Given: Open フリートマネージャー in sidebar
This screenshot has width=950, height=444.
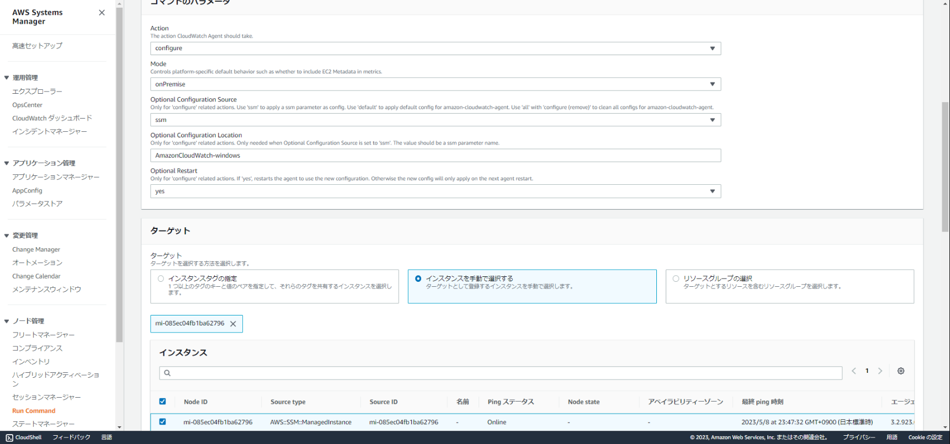Looking at the screenshot, I should point(43,335).
